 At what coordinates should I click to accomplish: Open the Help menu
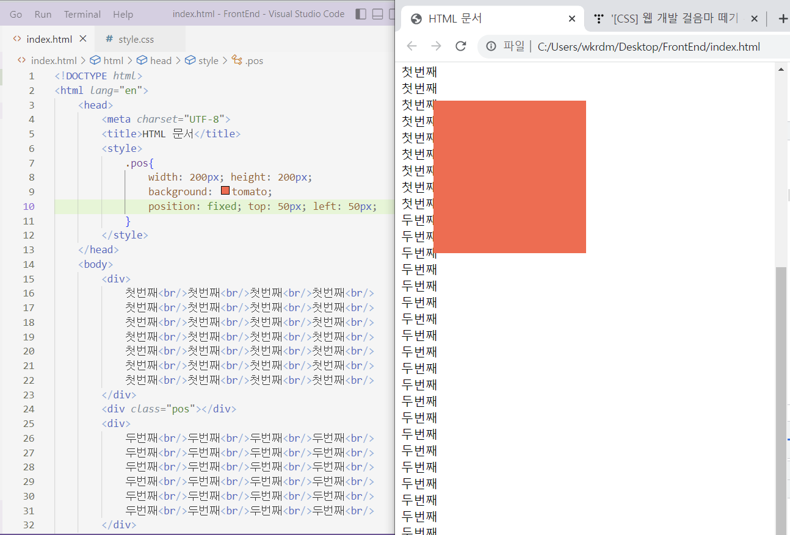[123, 14]
